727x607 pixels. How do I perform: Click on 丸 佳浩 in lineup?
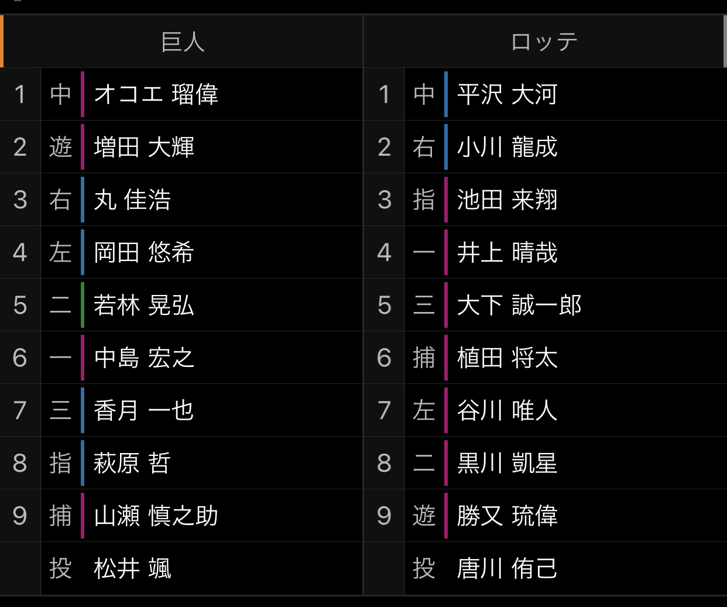point(132,200)
